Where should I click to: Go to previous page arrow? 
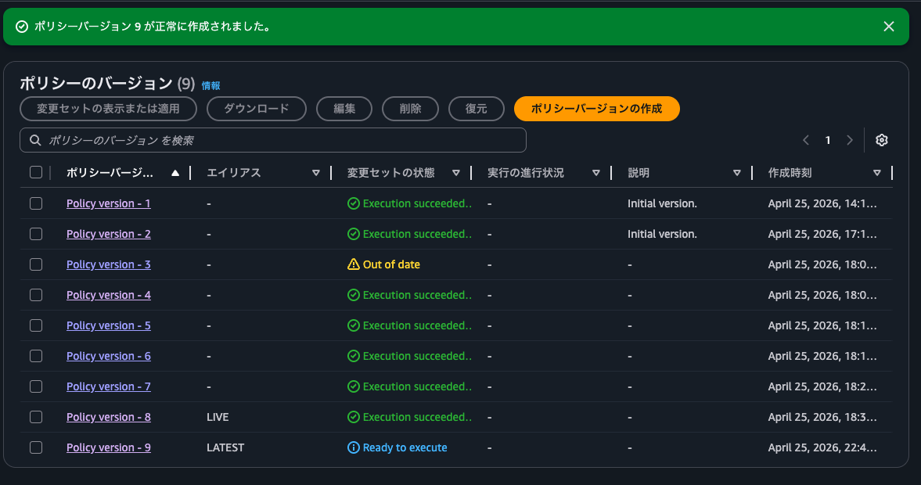[x=806, y=140]
